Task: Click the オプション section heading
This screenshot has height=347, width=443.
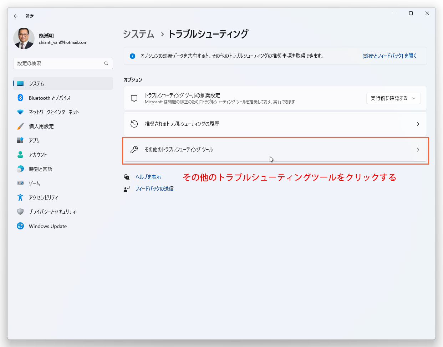Action: coord(133,80)
